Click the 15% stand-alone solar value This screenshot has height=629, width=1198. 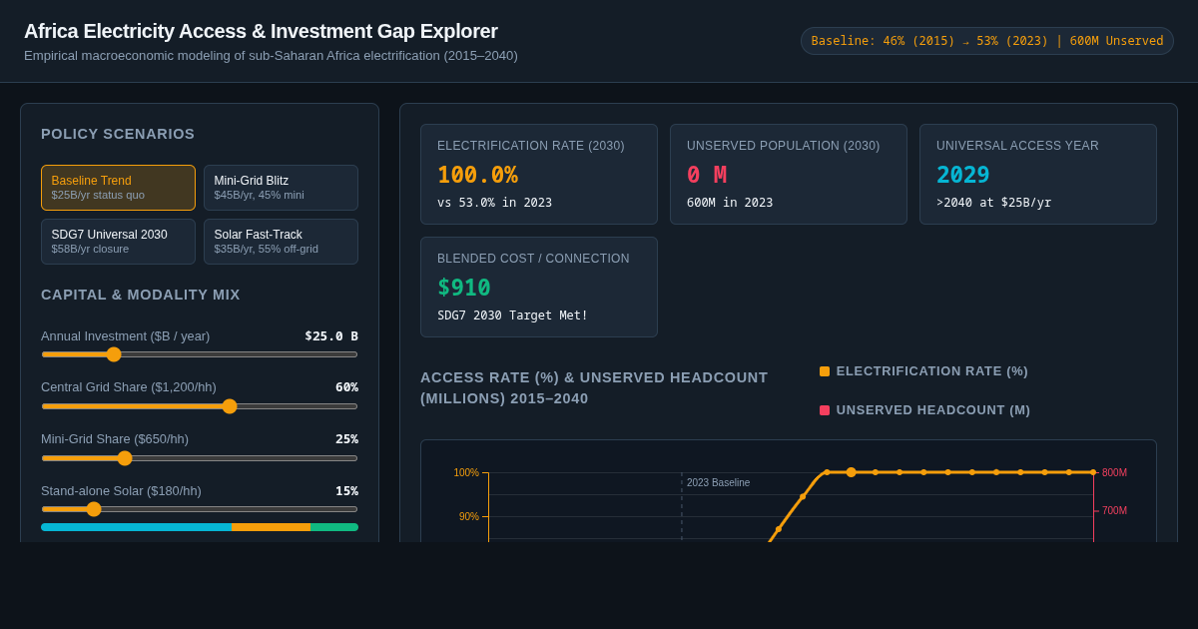pos(346,491)
